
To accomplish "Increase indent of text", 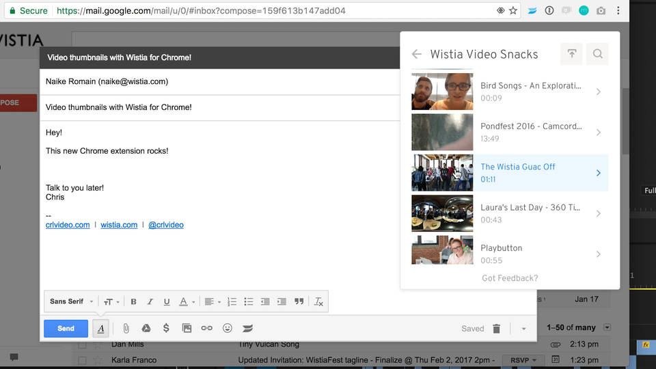I will click(x=282, y=301).
